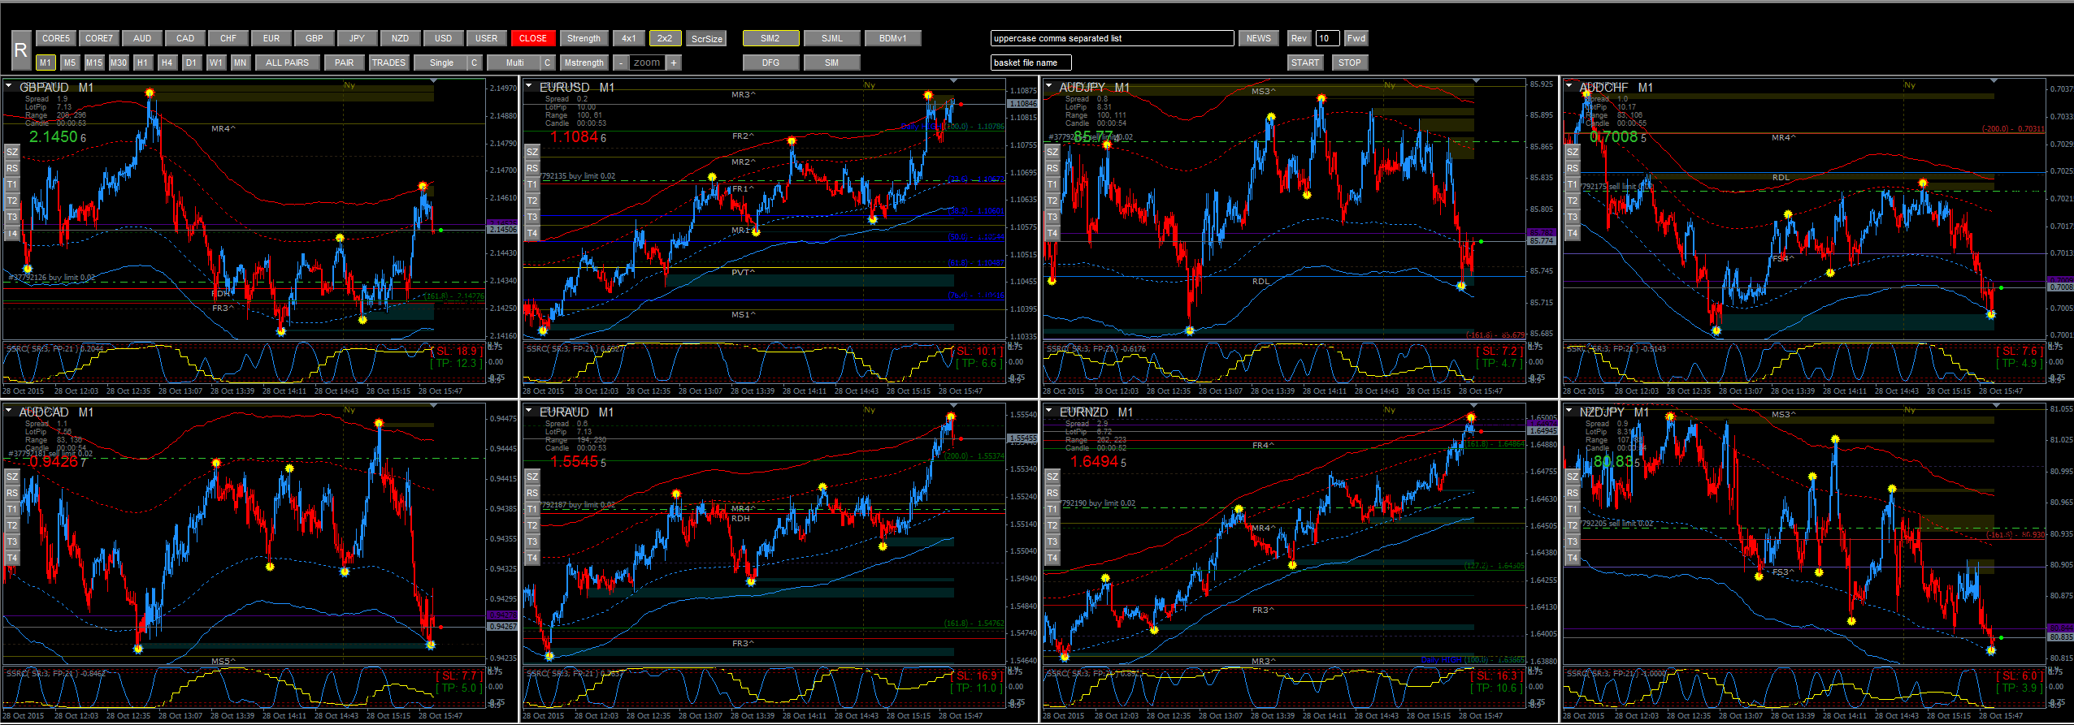Select M1 timeframe
Image resolution: width=2074 pixels, height=725 pixels.
[46, 63]
